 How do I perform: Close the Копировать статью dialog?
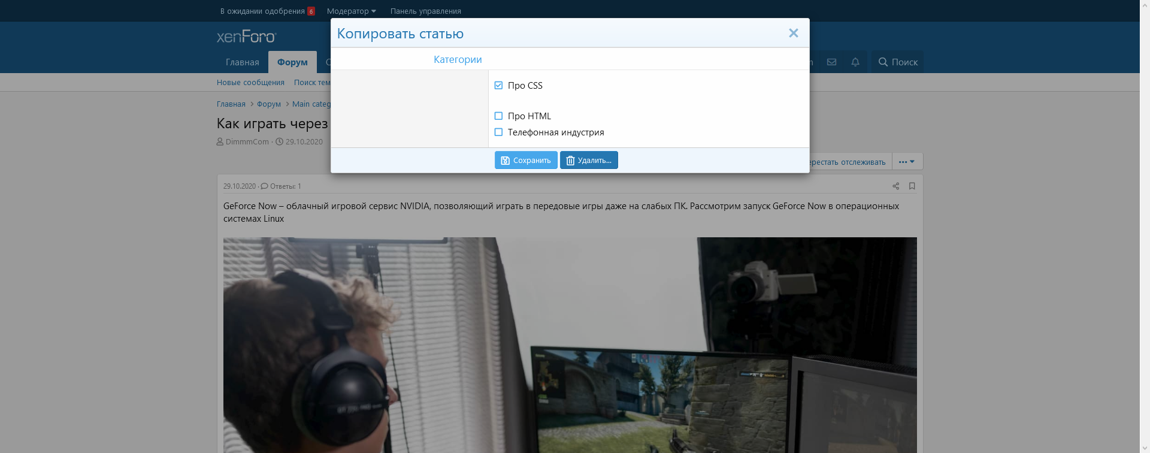(794, 33)
